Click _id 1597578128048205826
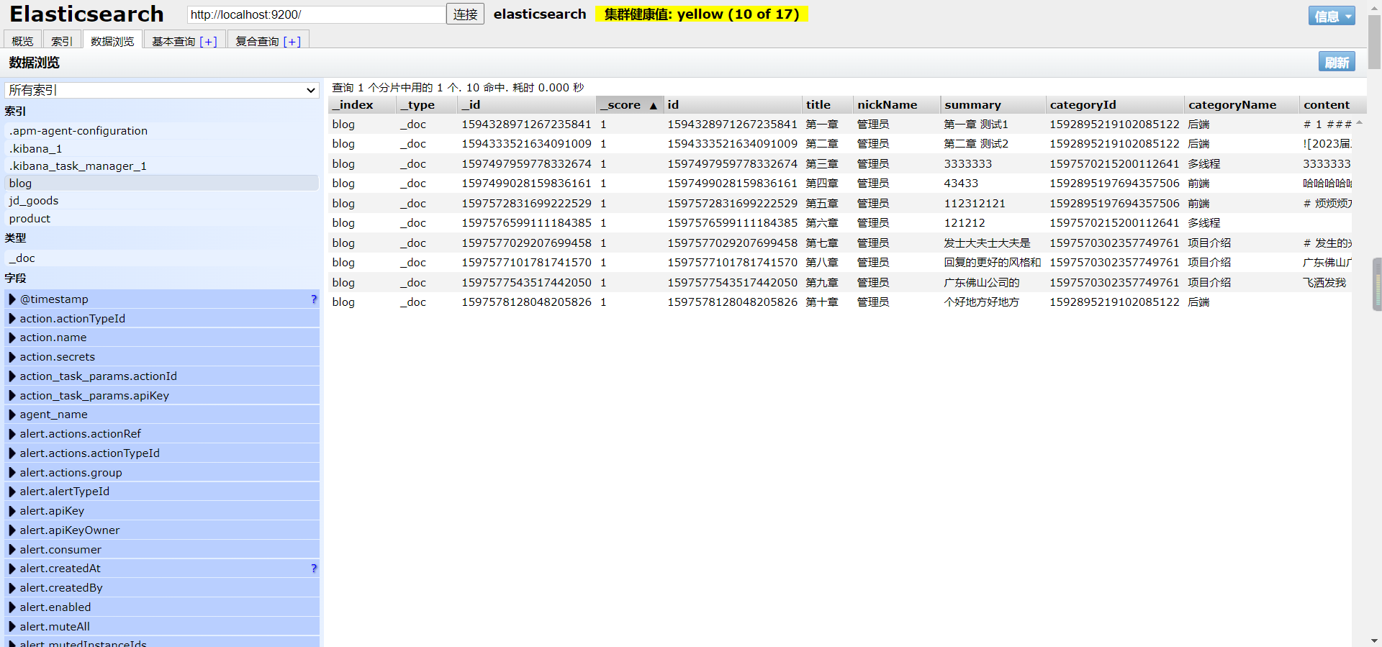The width and height of the screenshot is (1382, 647). tap(526, 302)
